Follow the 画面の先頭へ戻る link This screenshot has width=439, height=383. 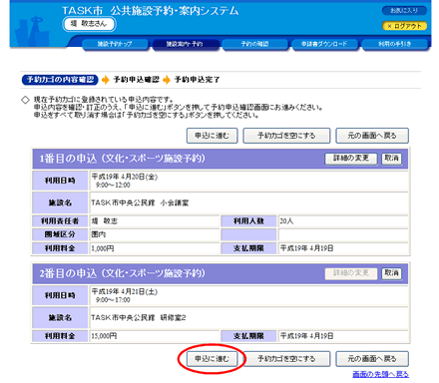tap(380, 374)
